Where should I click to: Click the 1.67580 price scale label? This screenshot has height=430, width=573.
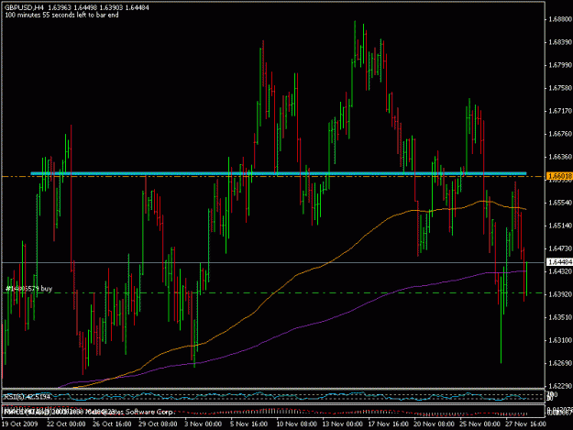560,88
